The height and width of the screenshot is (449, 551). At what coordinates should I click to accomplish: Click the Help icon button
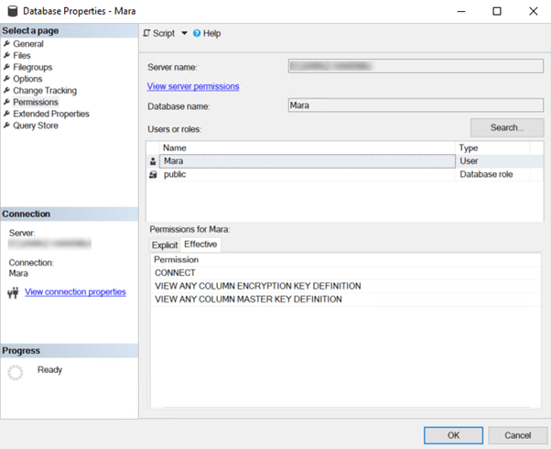(x=207, y=33)
